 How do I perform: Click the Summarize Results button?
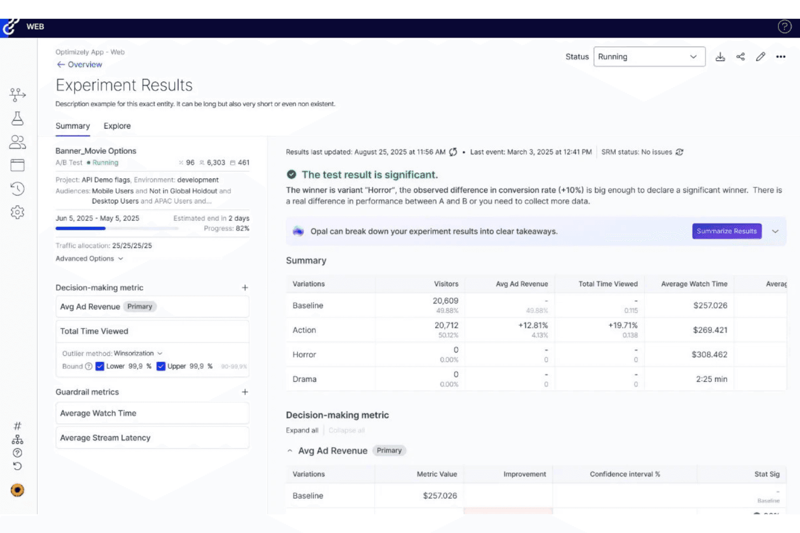point(726,231)
